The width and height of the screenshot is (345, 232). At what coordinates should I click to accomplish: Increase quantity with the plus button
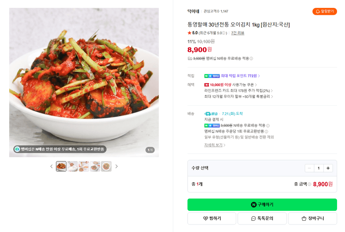click(x=328, y=168)
